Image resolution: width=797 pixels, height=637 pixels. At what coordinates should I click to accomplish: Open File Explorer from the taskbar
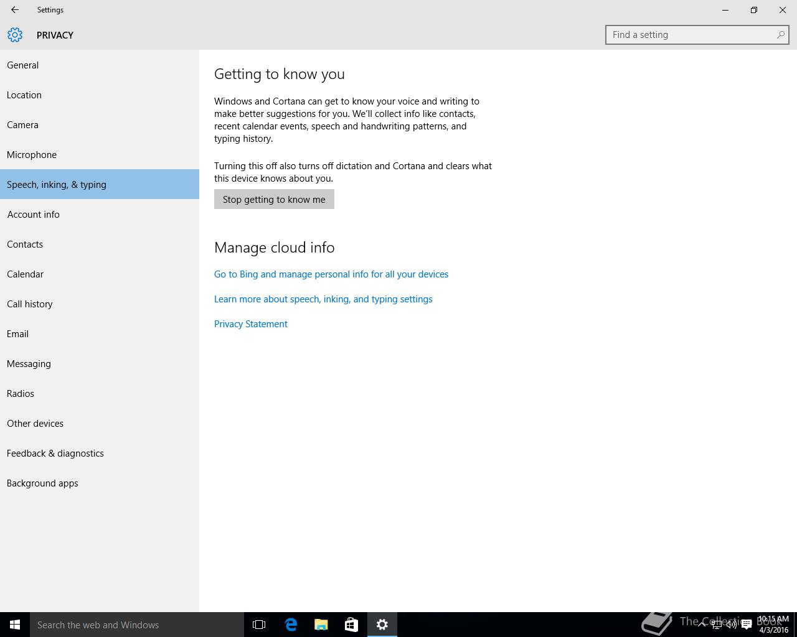321,625
